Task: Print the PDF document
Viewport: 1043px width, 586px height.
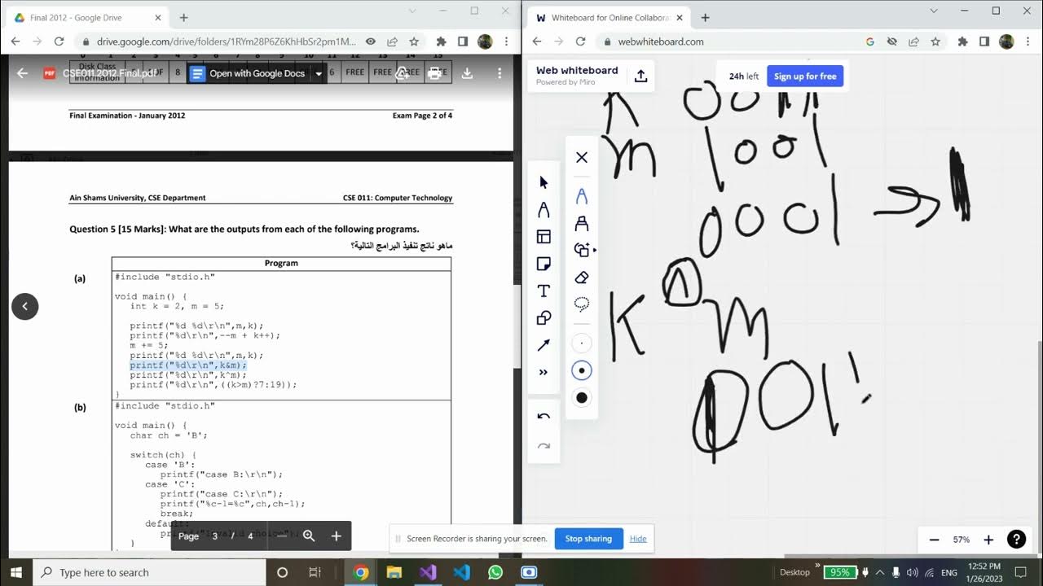Action: click(x=436, y=73)
